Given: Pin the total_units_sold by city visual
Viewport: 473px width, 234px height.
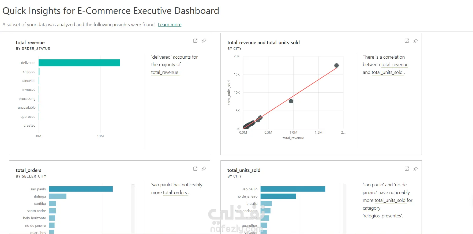Looking at the screenshot, I should (415, 169).
